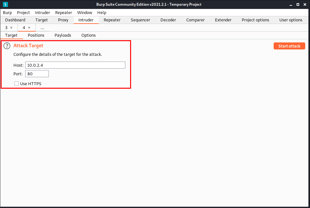Open the Sequencer tab
Image resolution: width=310 pixels, height=208 pixels.
pos(140,20)
